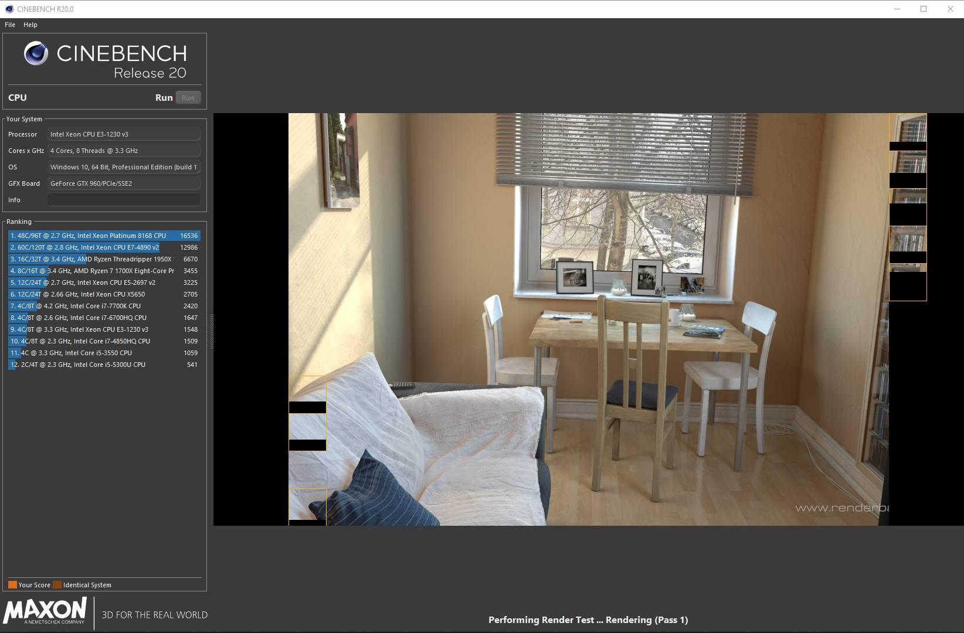Screen dimensions: 964x633
Task: Click the panel splitter handle beside the ranking
Action: [211, 331]
